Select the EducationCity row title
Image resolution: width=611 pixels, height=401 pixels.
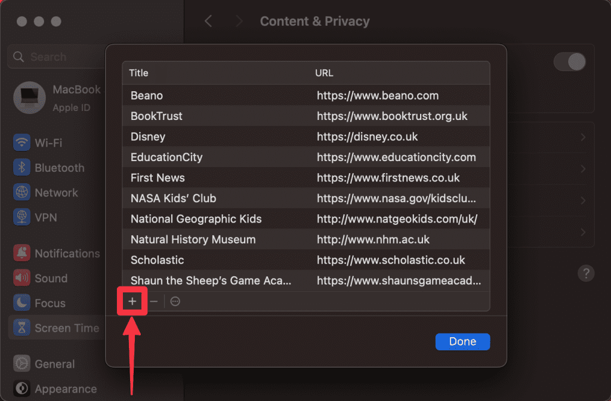(x=167, y=157)
